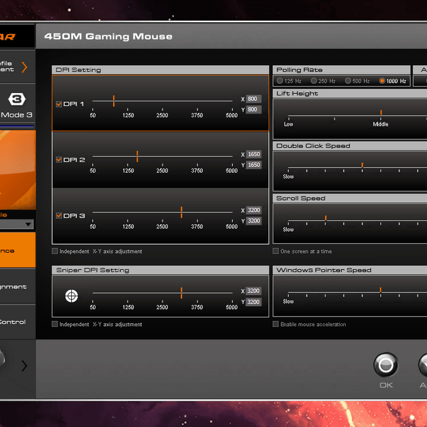The width and height of the screenshot is (427, 427).
Task: Click the DPI 1 X value field
Action: point(254,99)
